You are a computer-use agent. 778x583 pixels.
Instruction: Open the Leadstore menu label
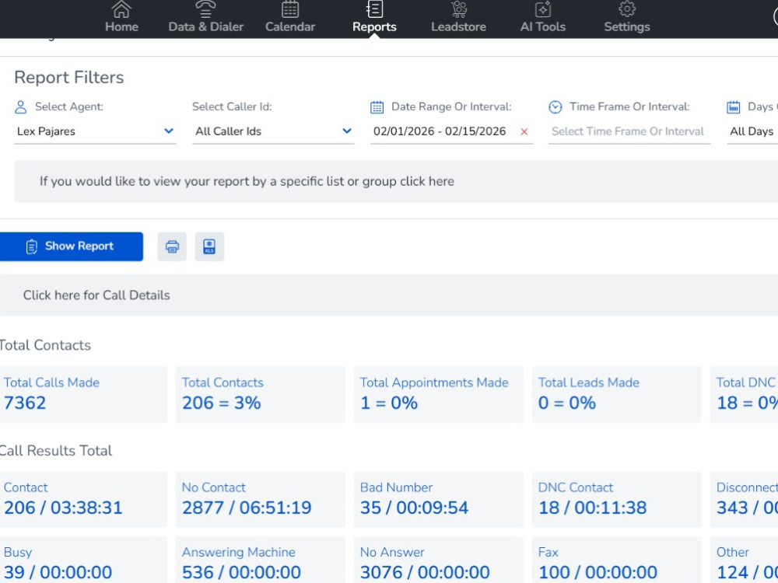tap(458, 26)
